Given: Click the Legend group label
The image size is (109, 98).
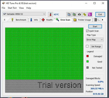Looking at the screenshot, I should [x=90, y=51].
